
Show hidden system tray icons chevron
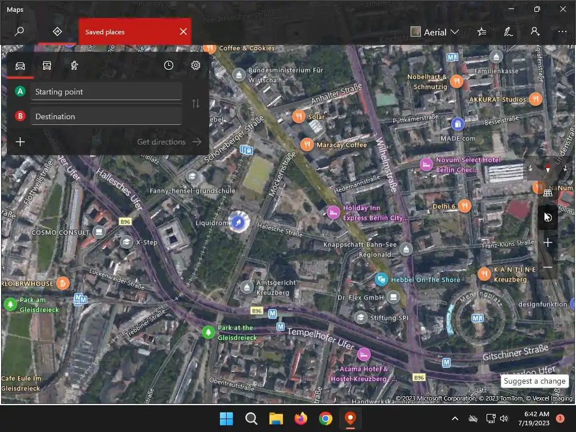point(454,418)
